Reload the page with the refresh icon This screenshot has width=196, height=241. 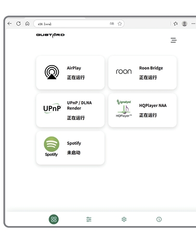18,24
